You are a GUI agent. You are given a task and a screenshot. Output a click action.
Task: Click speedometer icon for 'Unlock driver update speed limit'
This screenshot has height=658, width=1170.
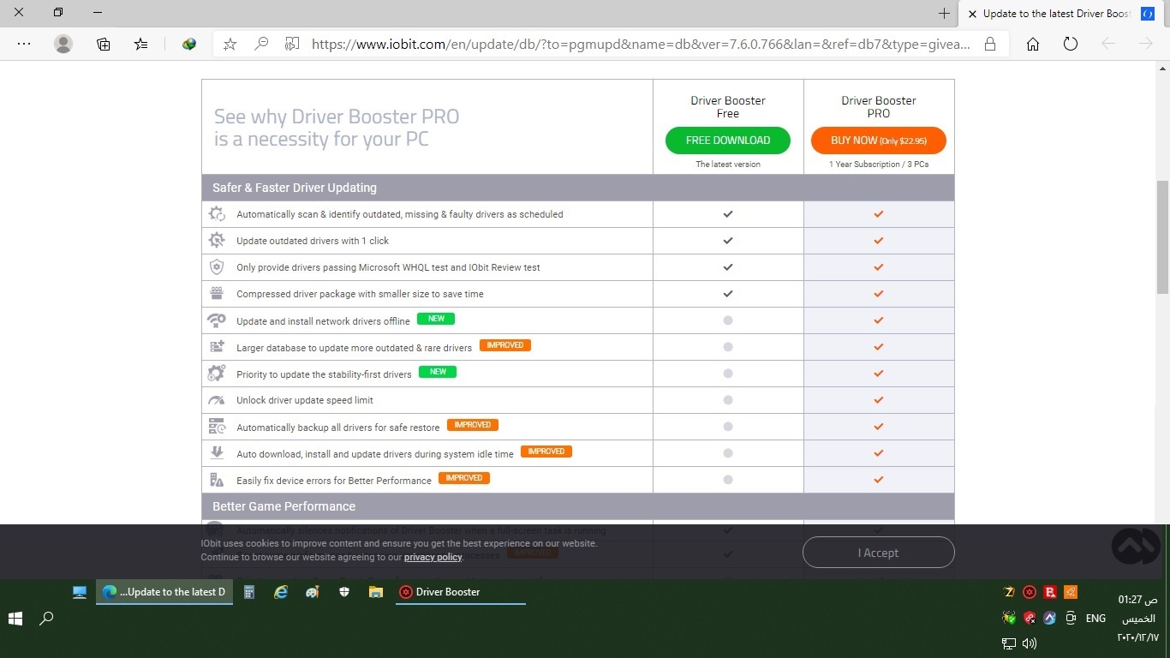click(x=217, y=400)
